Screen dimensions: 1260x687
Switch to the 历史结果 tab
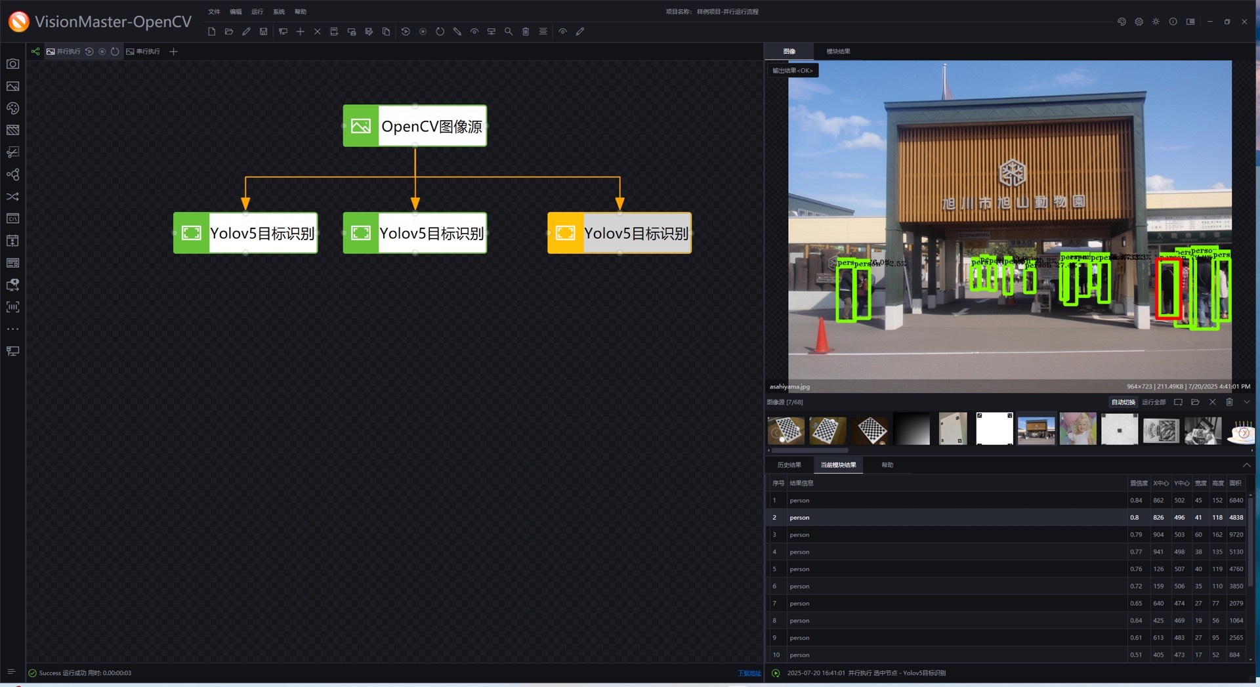pyautogui.click(x=789, y=465)
